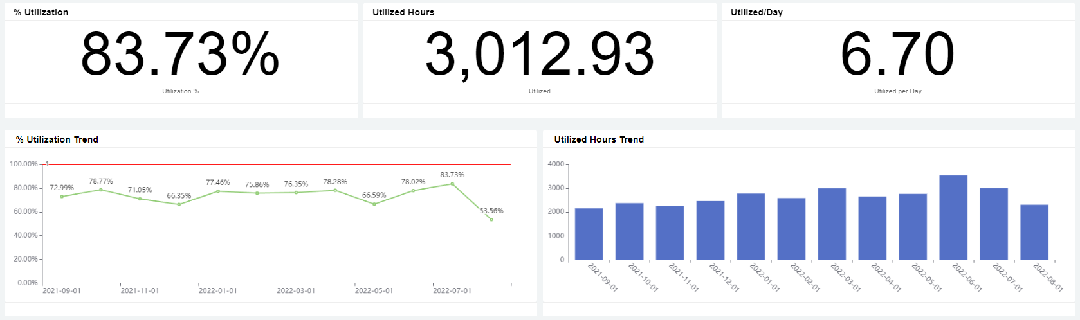Click the 66.35% data point marker
Screen dimensions: 1080x320
click(x=179, y=204)
